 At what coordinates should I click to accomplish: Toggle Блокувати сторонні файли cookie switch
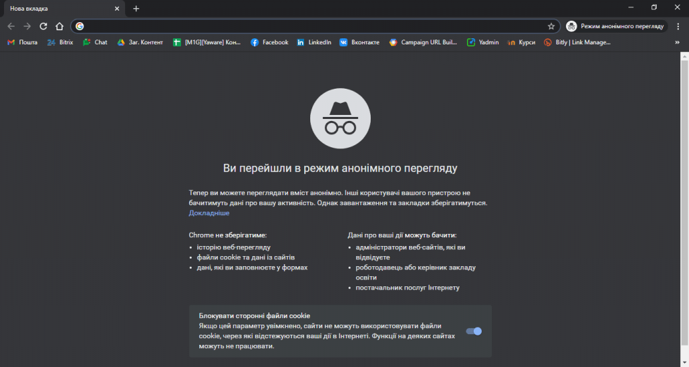[x=474, y=331]
